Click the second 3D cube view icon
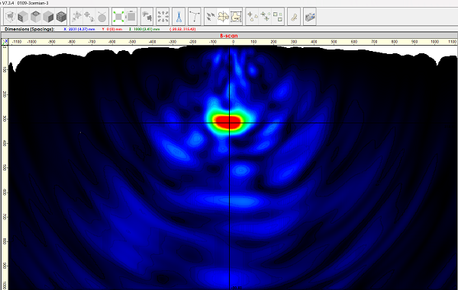The image size is (458, 290). click(x=23, y=17)
